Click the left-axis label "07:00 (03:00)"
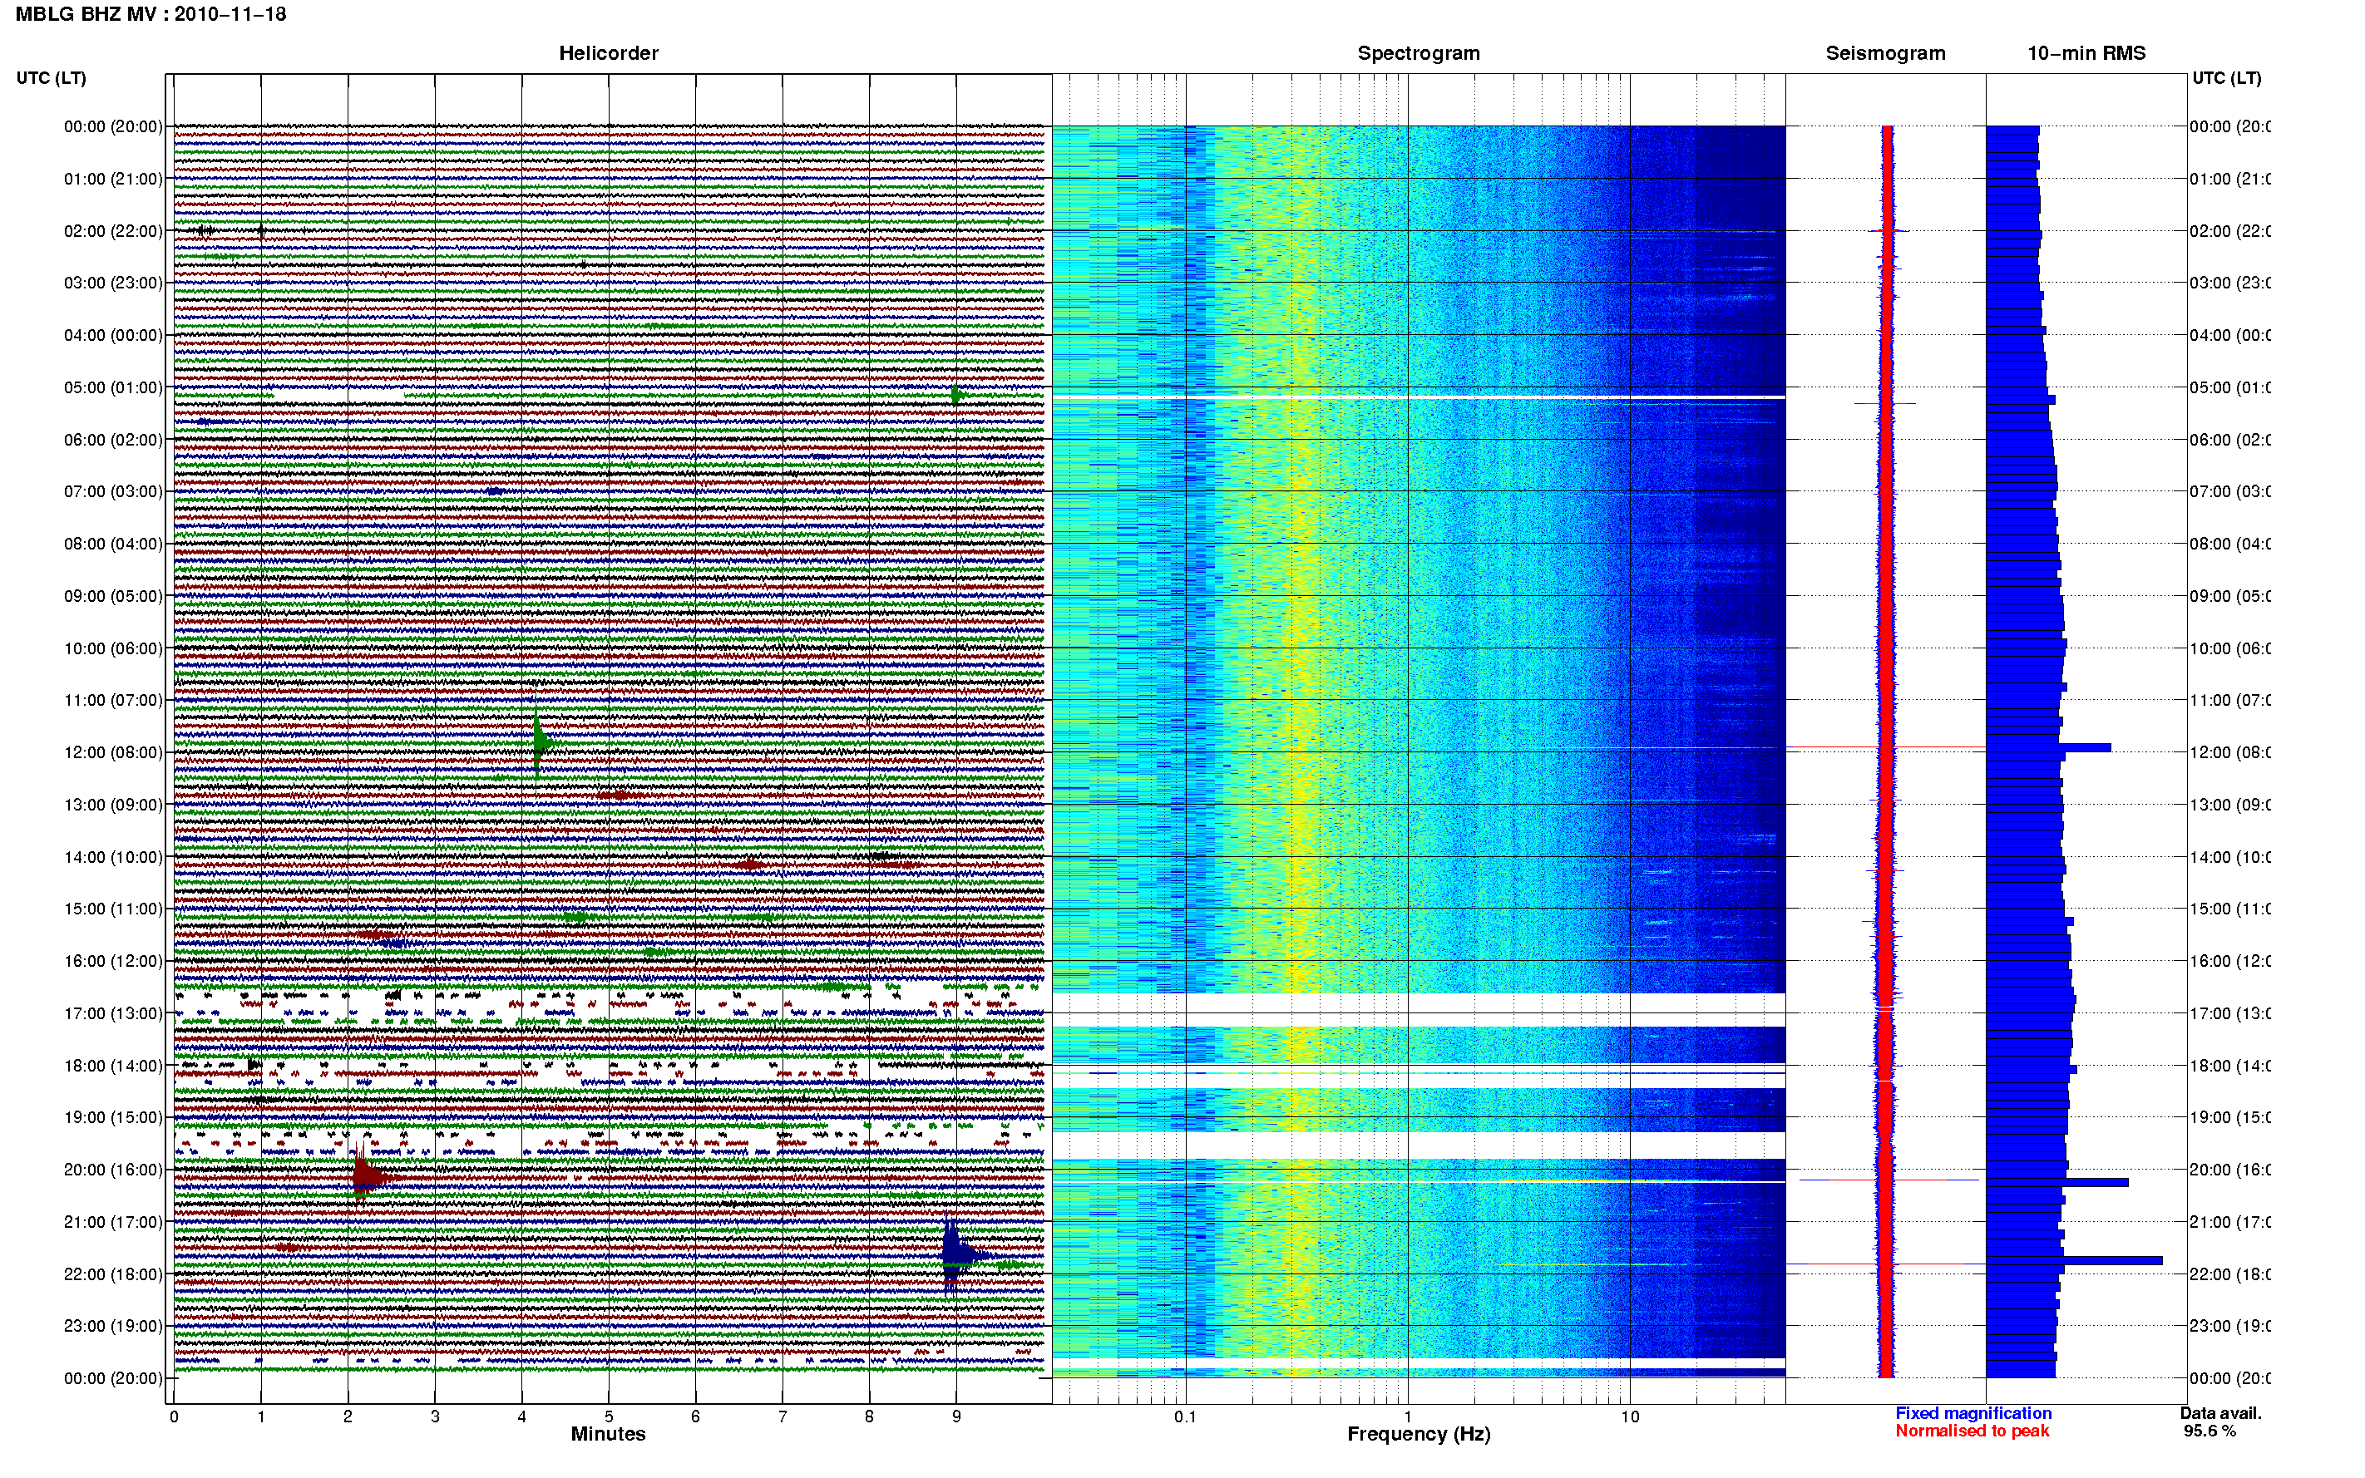Image resolution: width=2365 pixels, height=1478 pixels. [x=113, y=490]
